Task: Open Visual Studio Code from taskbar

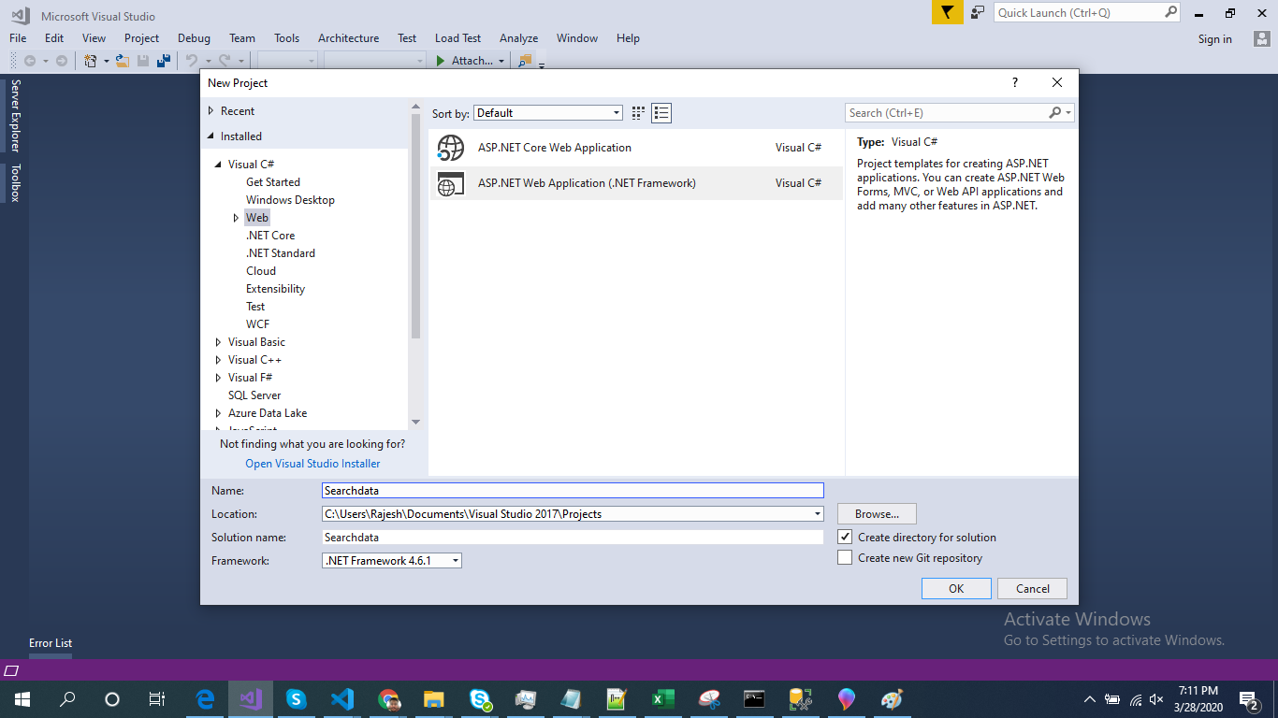Action: click(342, 699)
